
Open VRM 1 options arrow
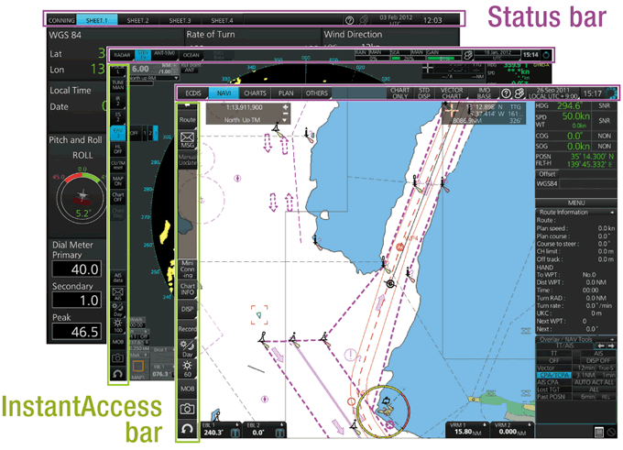coord(485,425)
